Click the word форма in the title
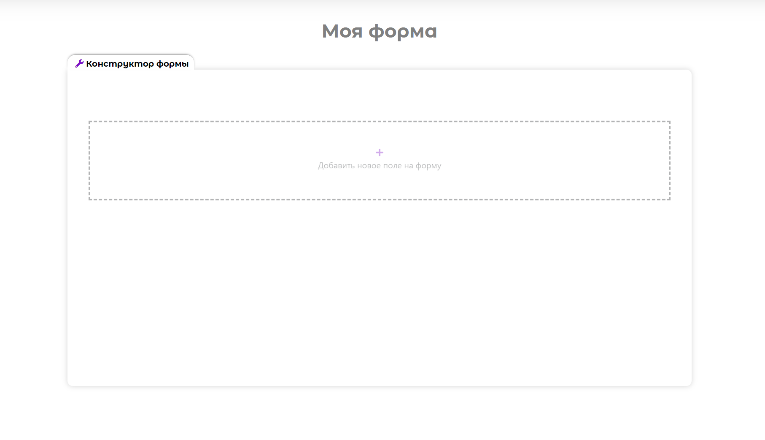Screen dimensions: 765x440 pyautogui.click(x=403, y=31)
